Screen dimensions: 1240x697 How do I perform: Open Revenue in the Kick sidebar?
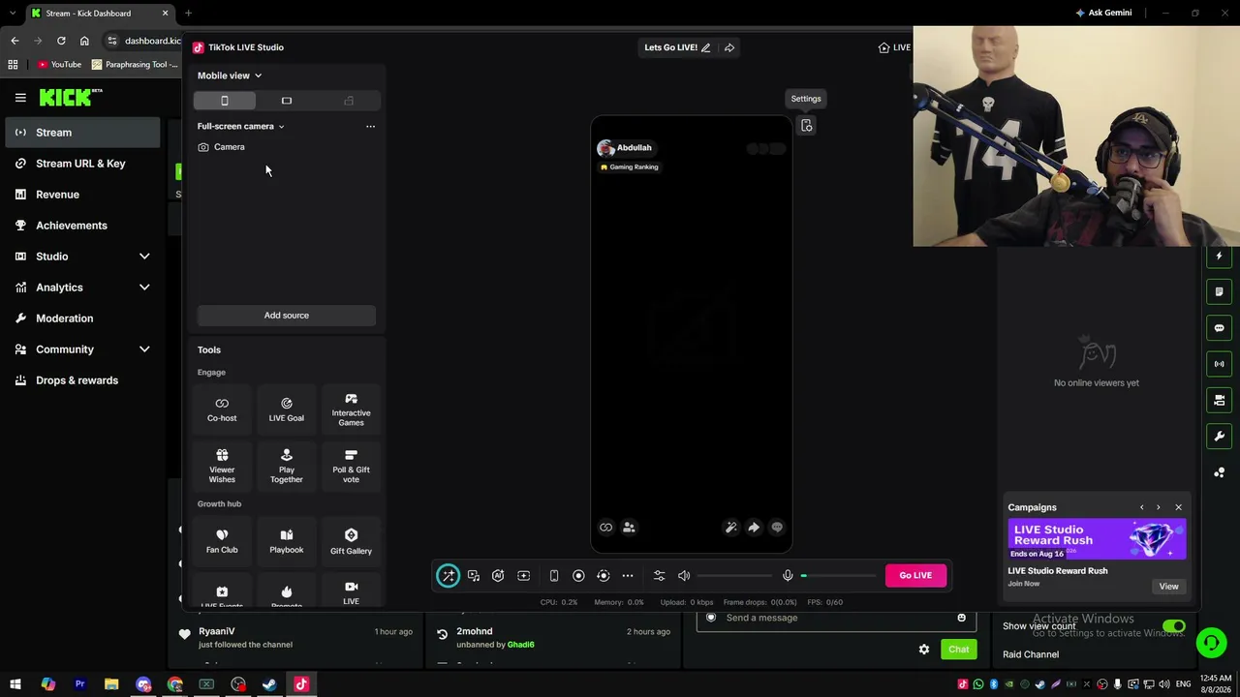82,195
